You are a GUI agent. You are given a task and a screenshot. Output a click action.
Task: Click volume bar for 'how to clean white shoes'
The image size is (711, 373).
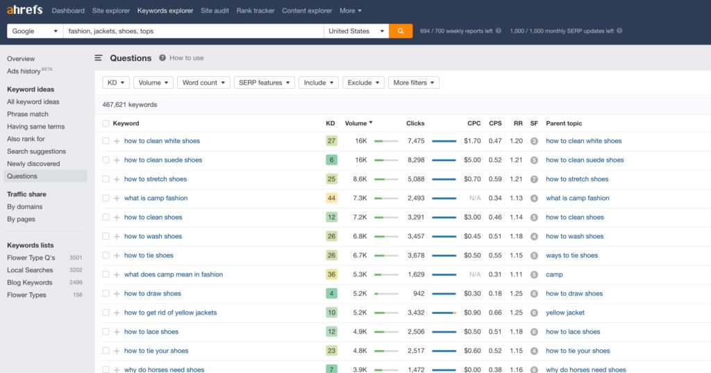click(x=386, y=141)
